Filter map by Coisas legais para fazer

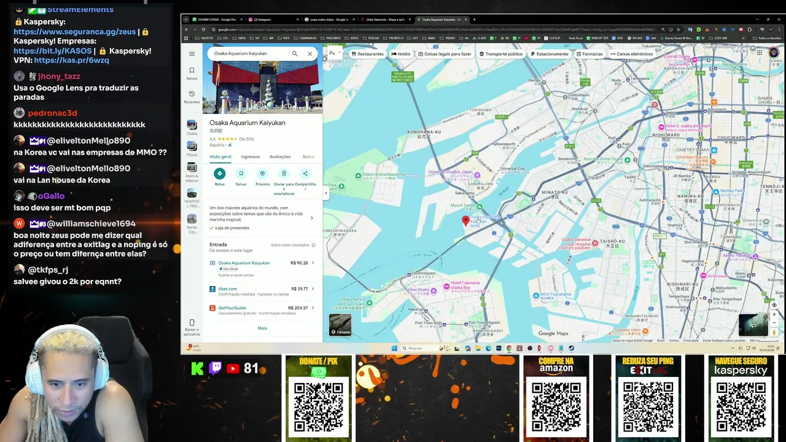coord(445,54)
